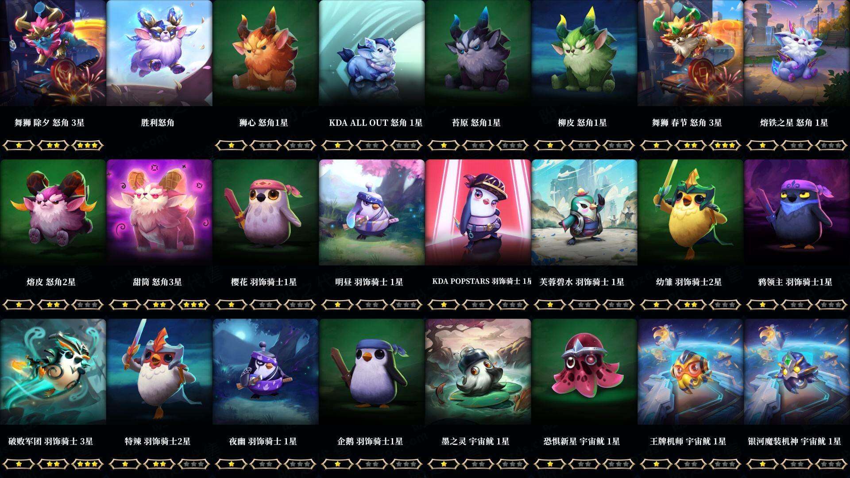Open the 熔铁之星 怒角 portrait

tap(797, 53)
